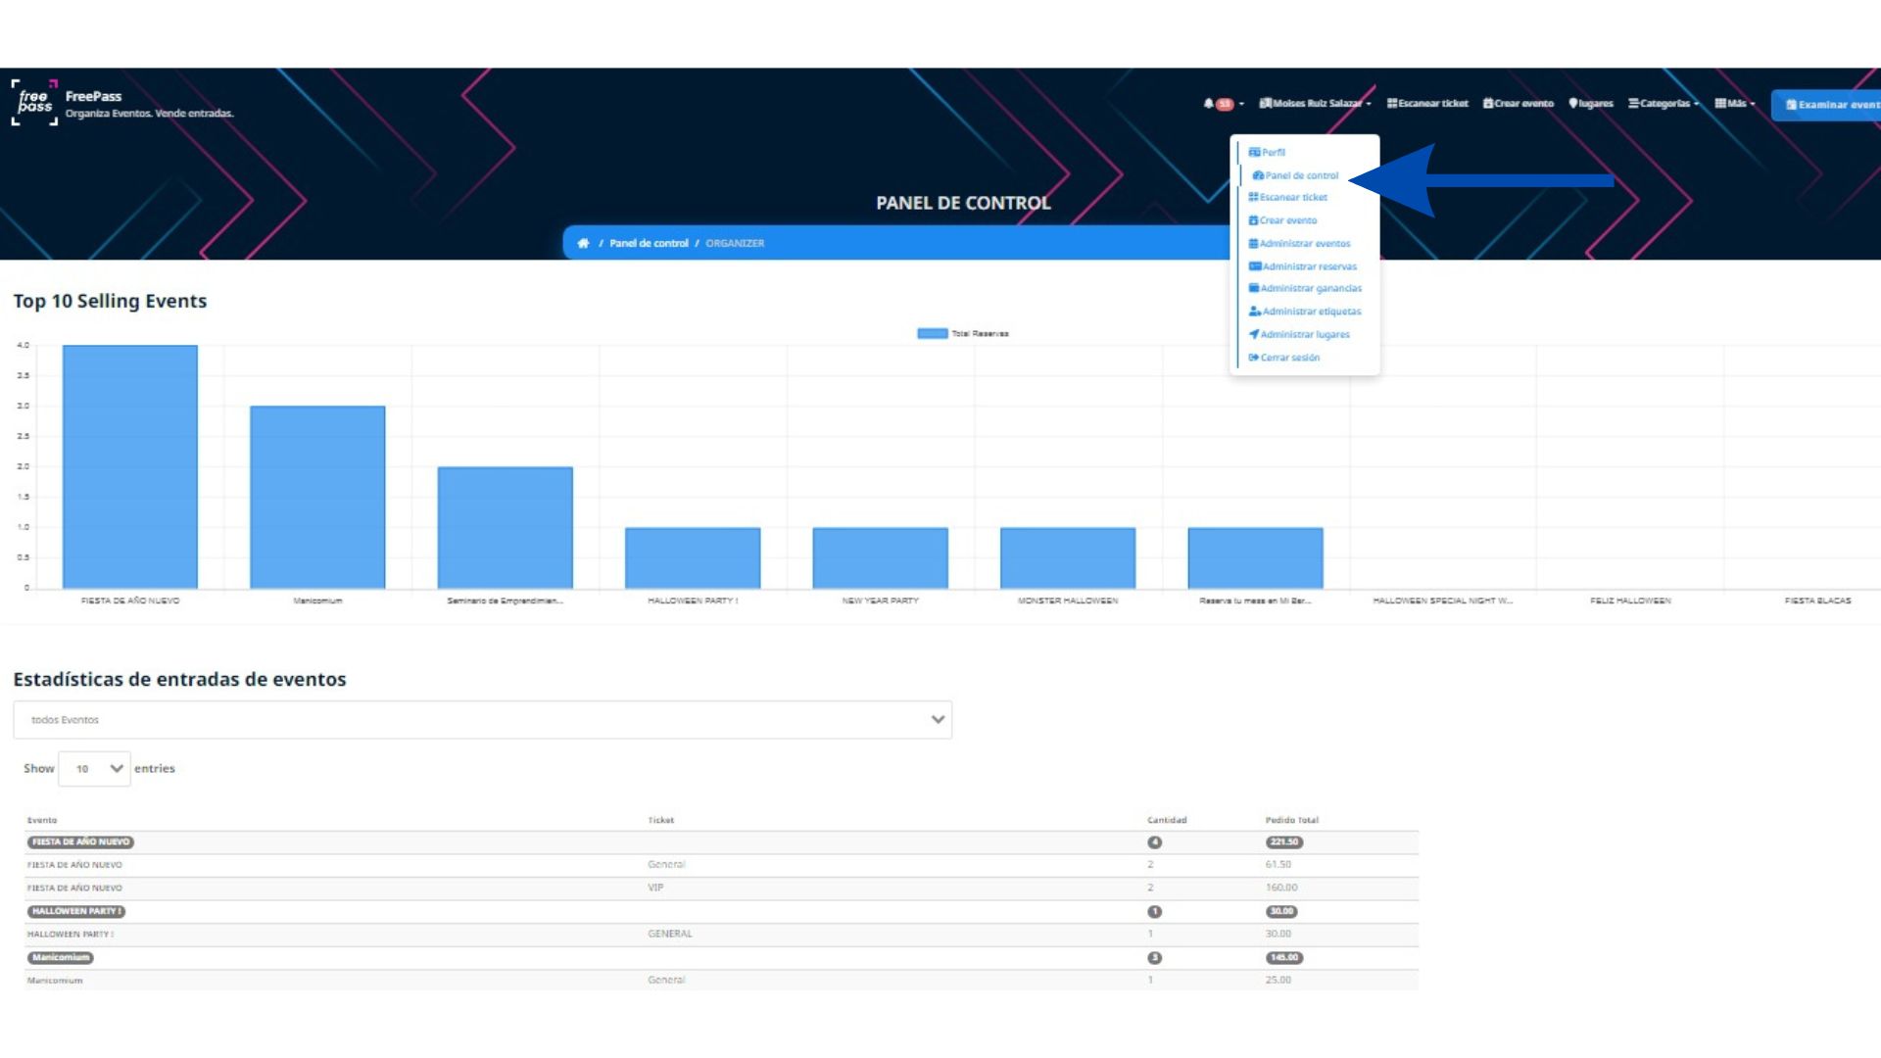Click the FreePass logo
Screen dimensions: 1881x1058
[x=32, y=100]
